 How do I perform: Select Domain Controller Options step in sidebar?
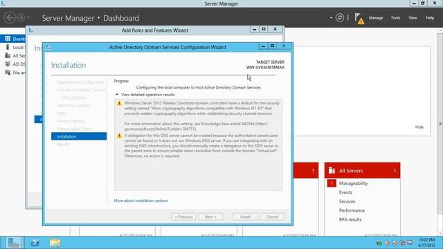(x=81, y=90)
